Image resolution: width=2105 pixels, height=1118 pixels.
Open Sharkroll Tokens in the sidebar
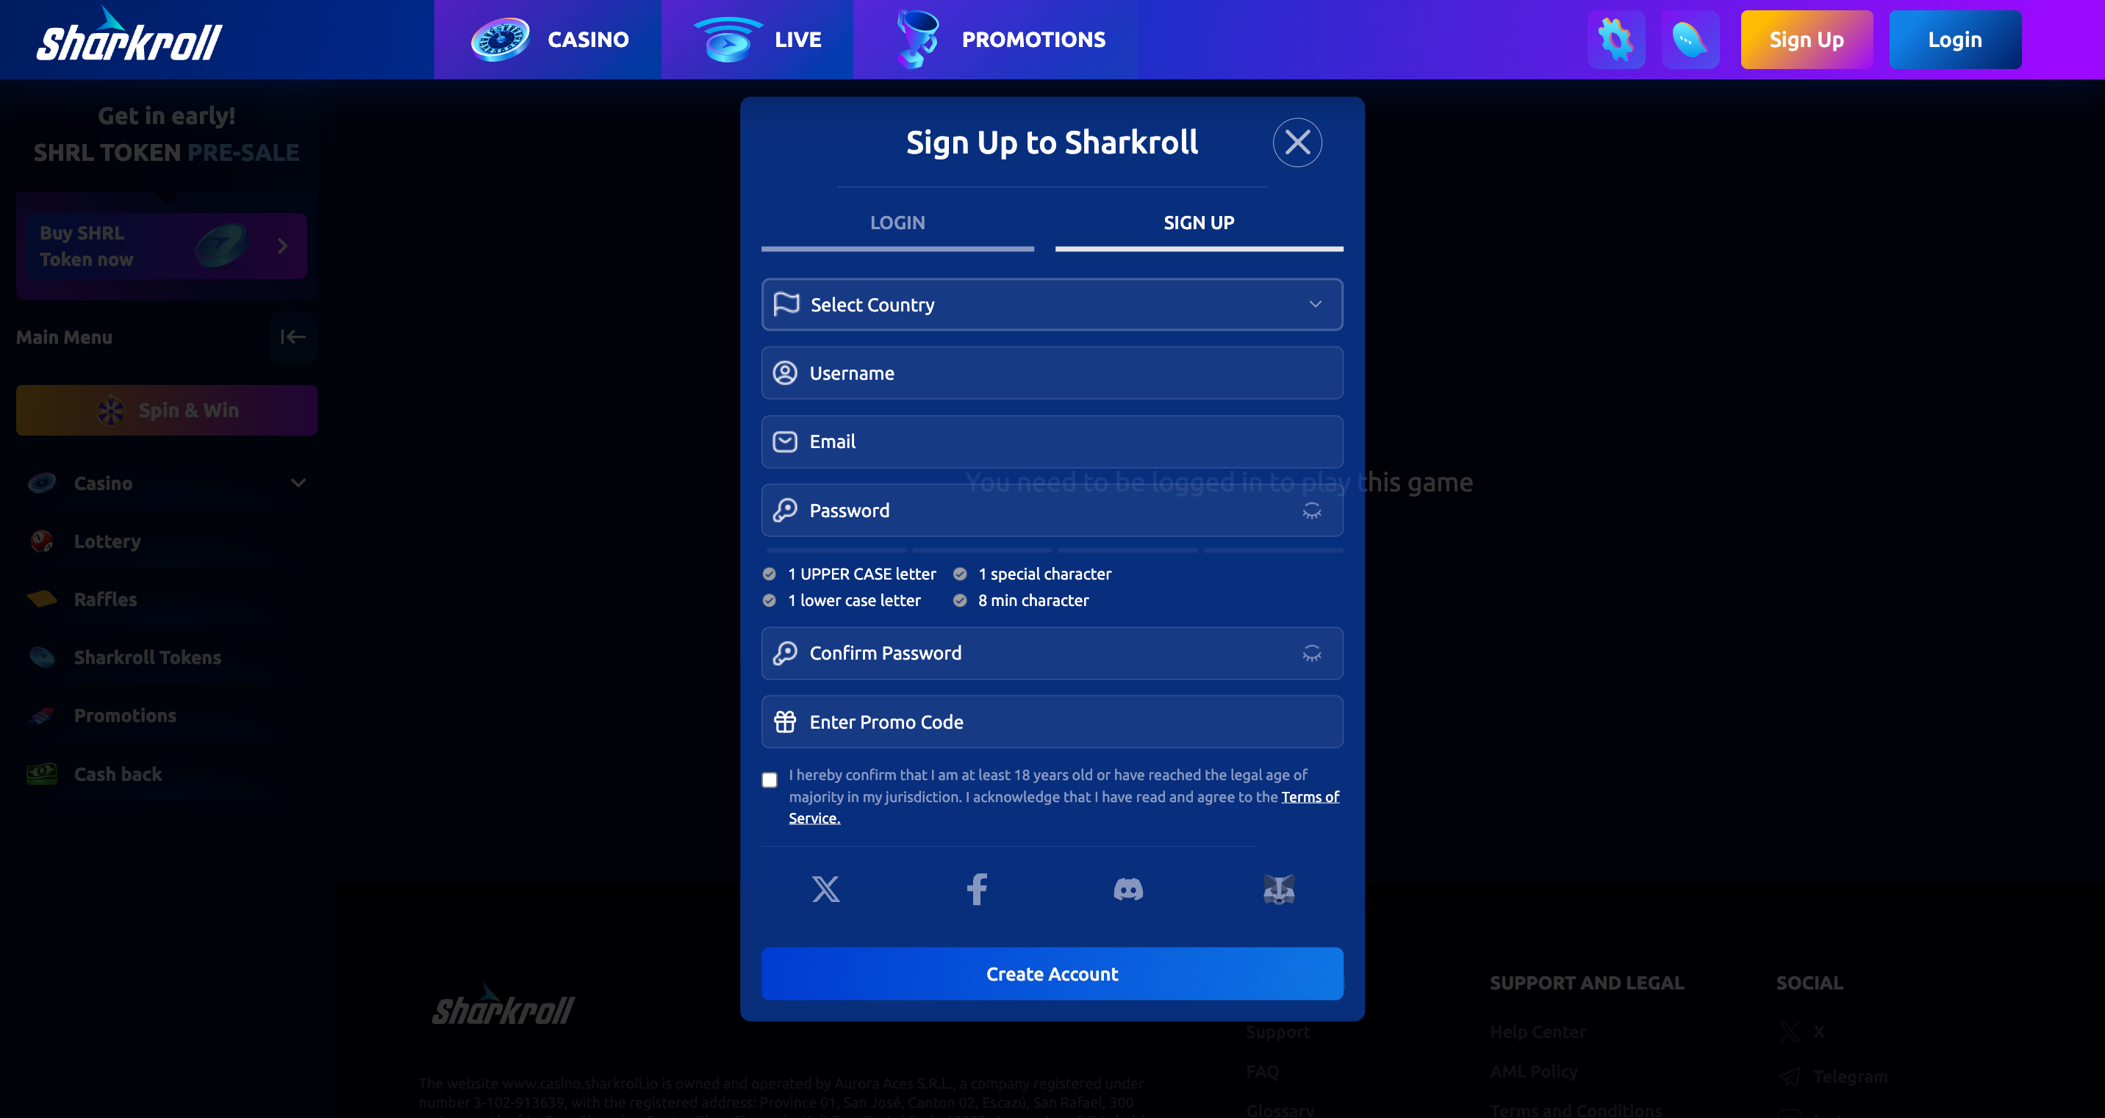point(147,657)
